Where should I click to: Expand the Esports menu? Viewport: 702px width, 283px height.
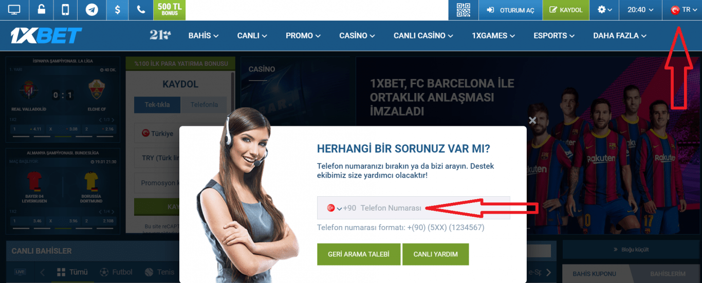tap(554, 35)
